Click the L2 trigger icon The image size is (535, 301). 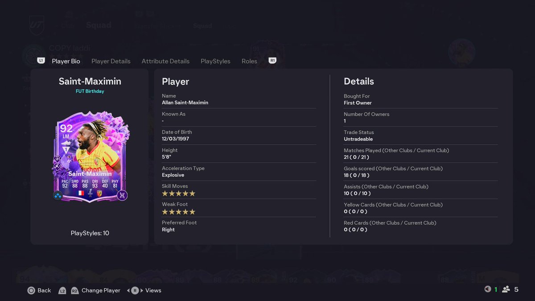[62, 290]
